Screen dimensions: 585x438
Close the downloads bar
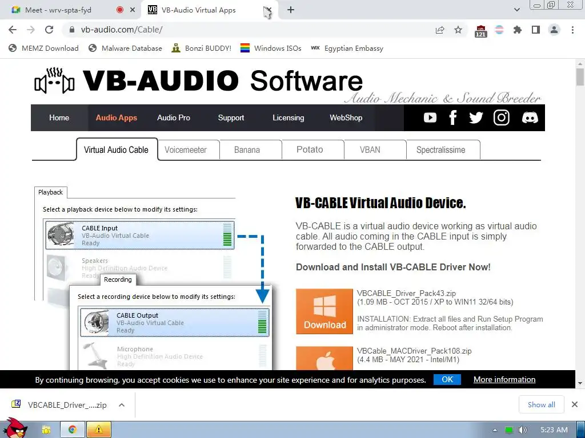click(x=575, y=404)
